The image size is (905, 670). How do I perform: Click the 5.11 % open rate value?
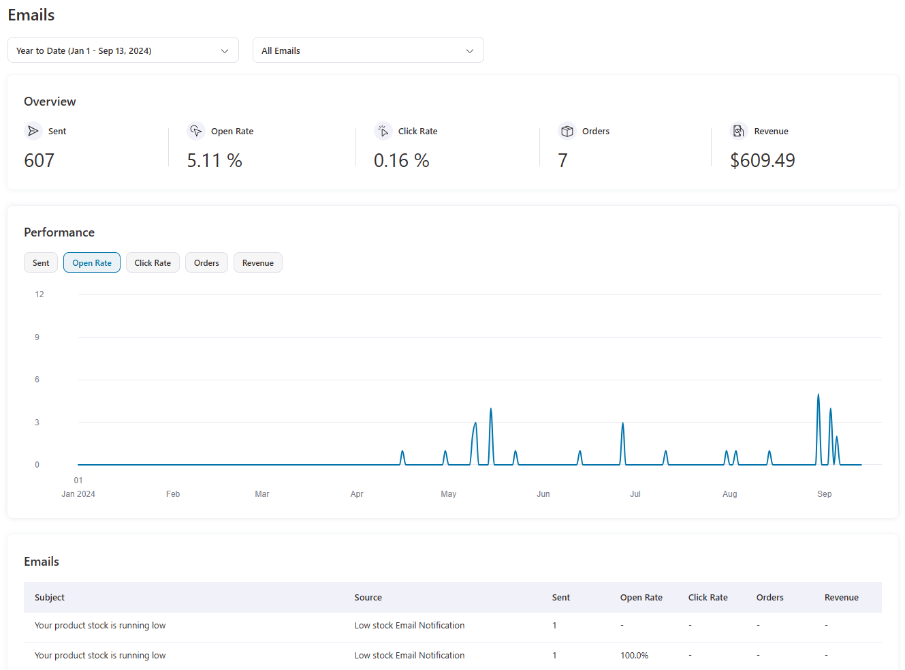point(215,161)
